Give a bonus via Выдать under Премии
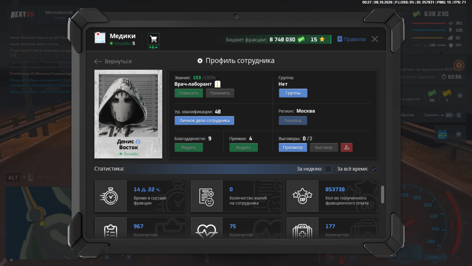 (x=243, y=147)
